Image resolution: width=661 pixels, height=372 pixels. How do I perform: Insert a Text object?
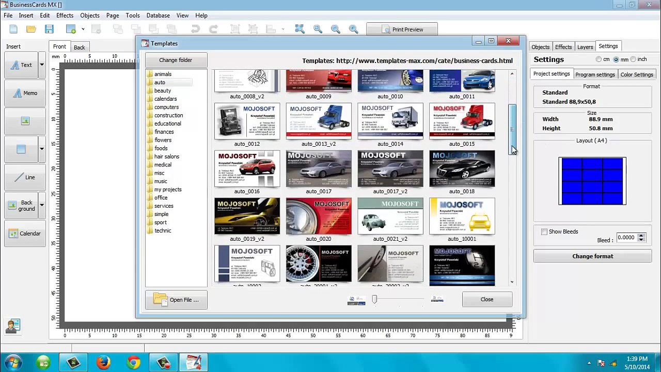(21, 65)
